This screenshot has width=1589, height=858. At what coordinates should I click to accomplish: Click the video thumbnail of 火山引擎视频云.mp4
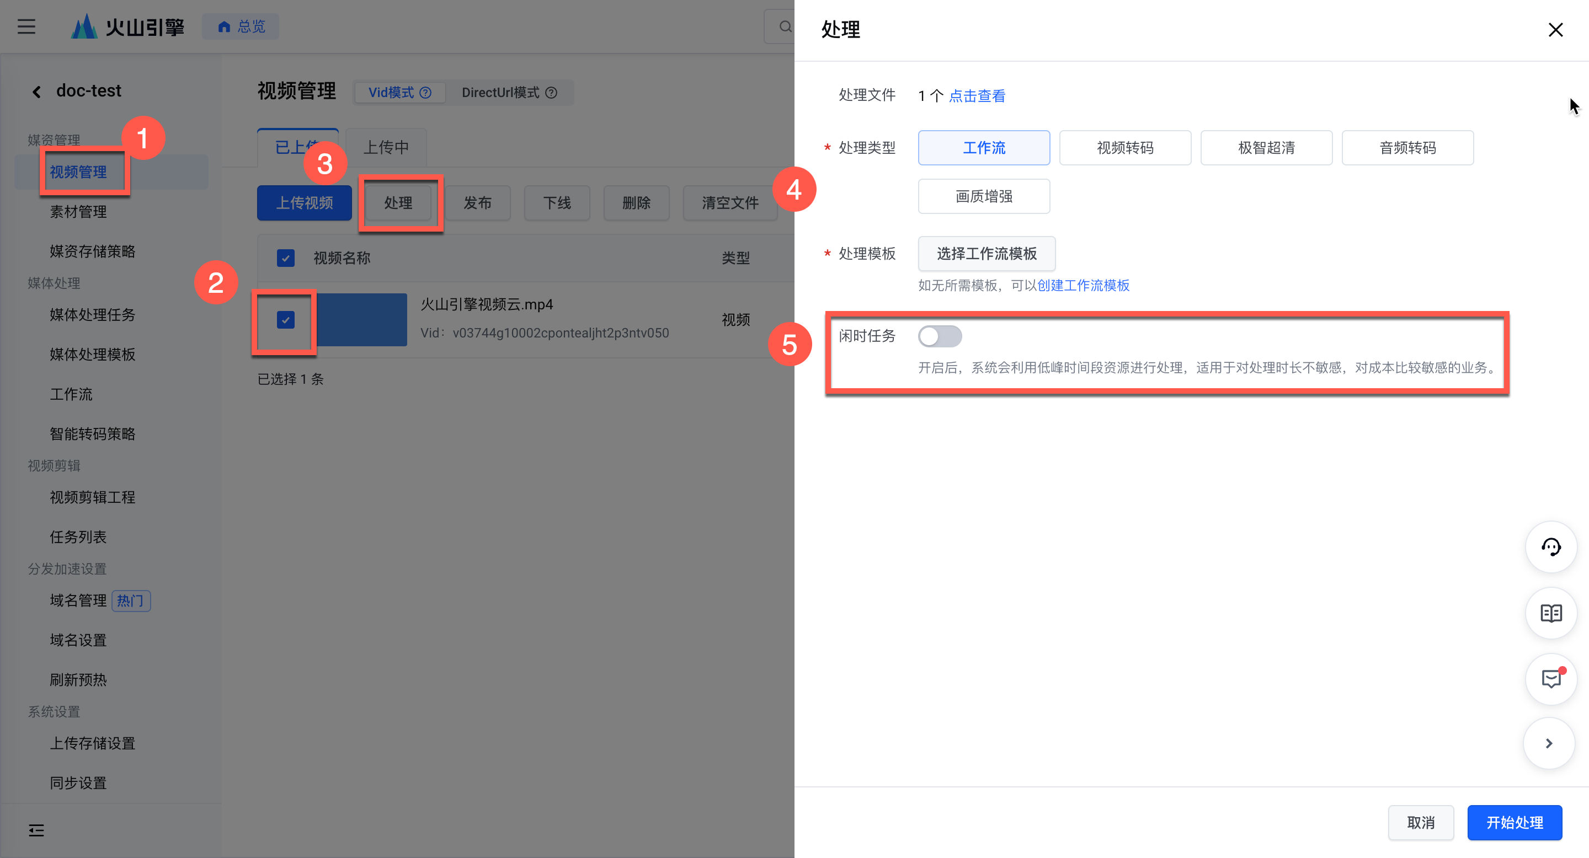click(361, 320)
